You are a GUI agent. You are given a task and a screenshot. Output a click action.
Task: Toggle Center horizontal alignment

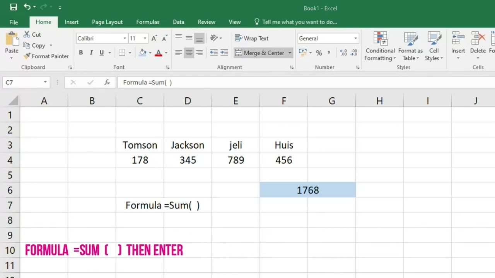189,53
